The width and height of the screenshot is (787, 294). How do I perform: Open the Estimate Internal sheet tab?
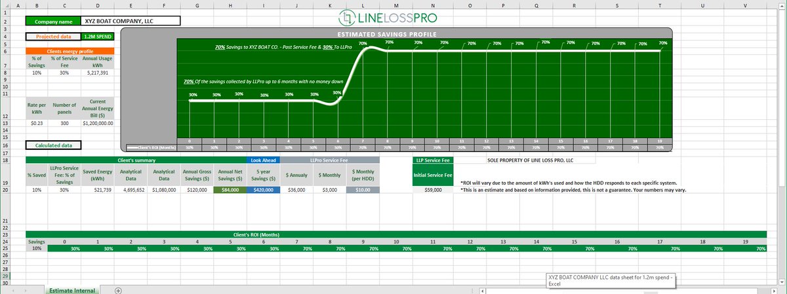tap(71, 290)
